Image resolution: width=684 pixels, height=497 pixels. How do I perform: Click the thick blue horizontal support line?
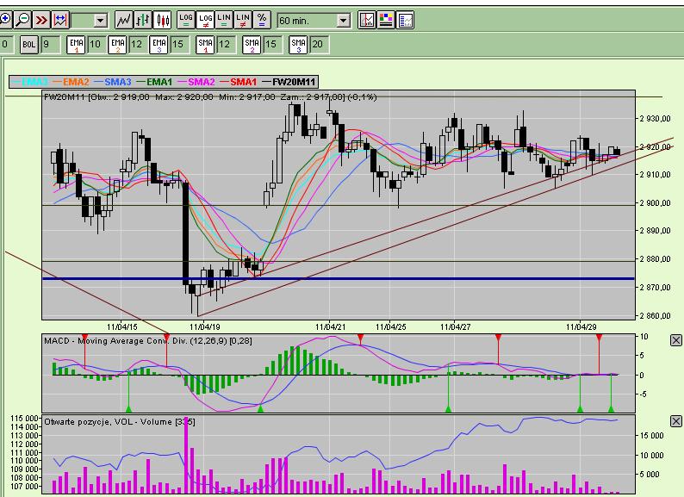pos(338,278)
